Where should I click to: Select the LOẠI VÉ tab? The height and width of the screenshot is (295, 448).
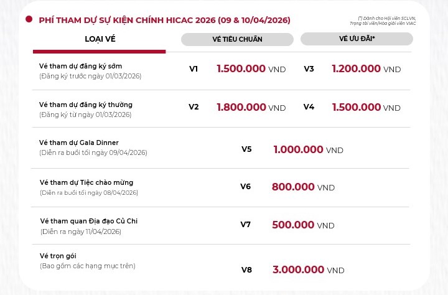coord(100,39)
